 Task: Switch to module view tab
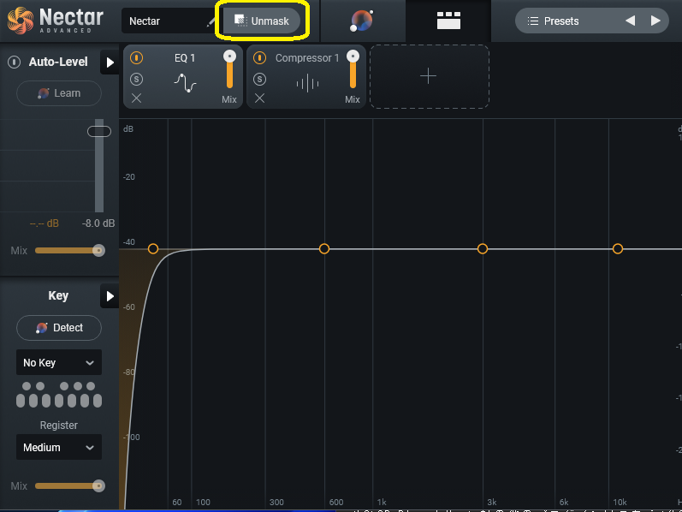[448, 21]
